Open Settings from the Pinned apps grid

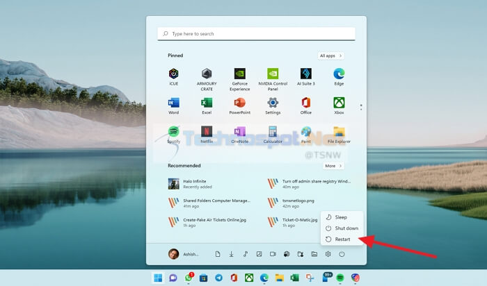coord(273,106)
